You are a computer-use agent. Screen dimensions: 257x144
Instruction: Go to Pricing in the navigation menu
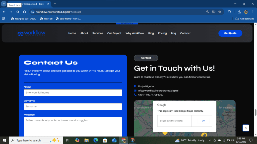coord(162,33)
